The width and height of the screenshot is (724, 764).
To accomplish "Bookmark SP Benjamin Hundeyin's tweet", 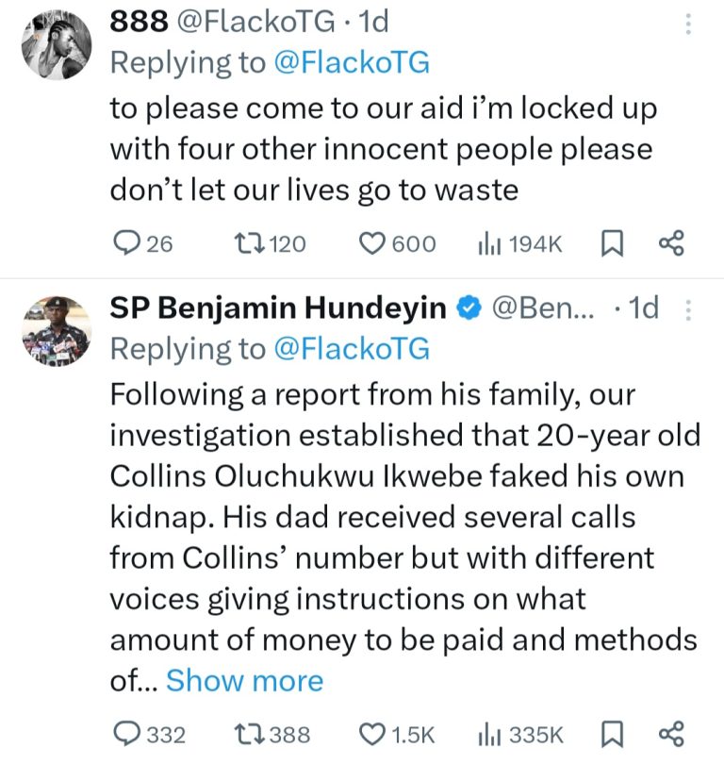I will pos(612,735).
